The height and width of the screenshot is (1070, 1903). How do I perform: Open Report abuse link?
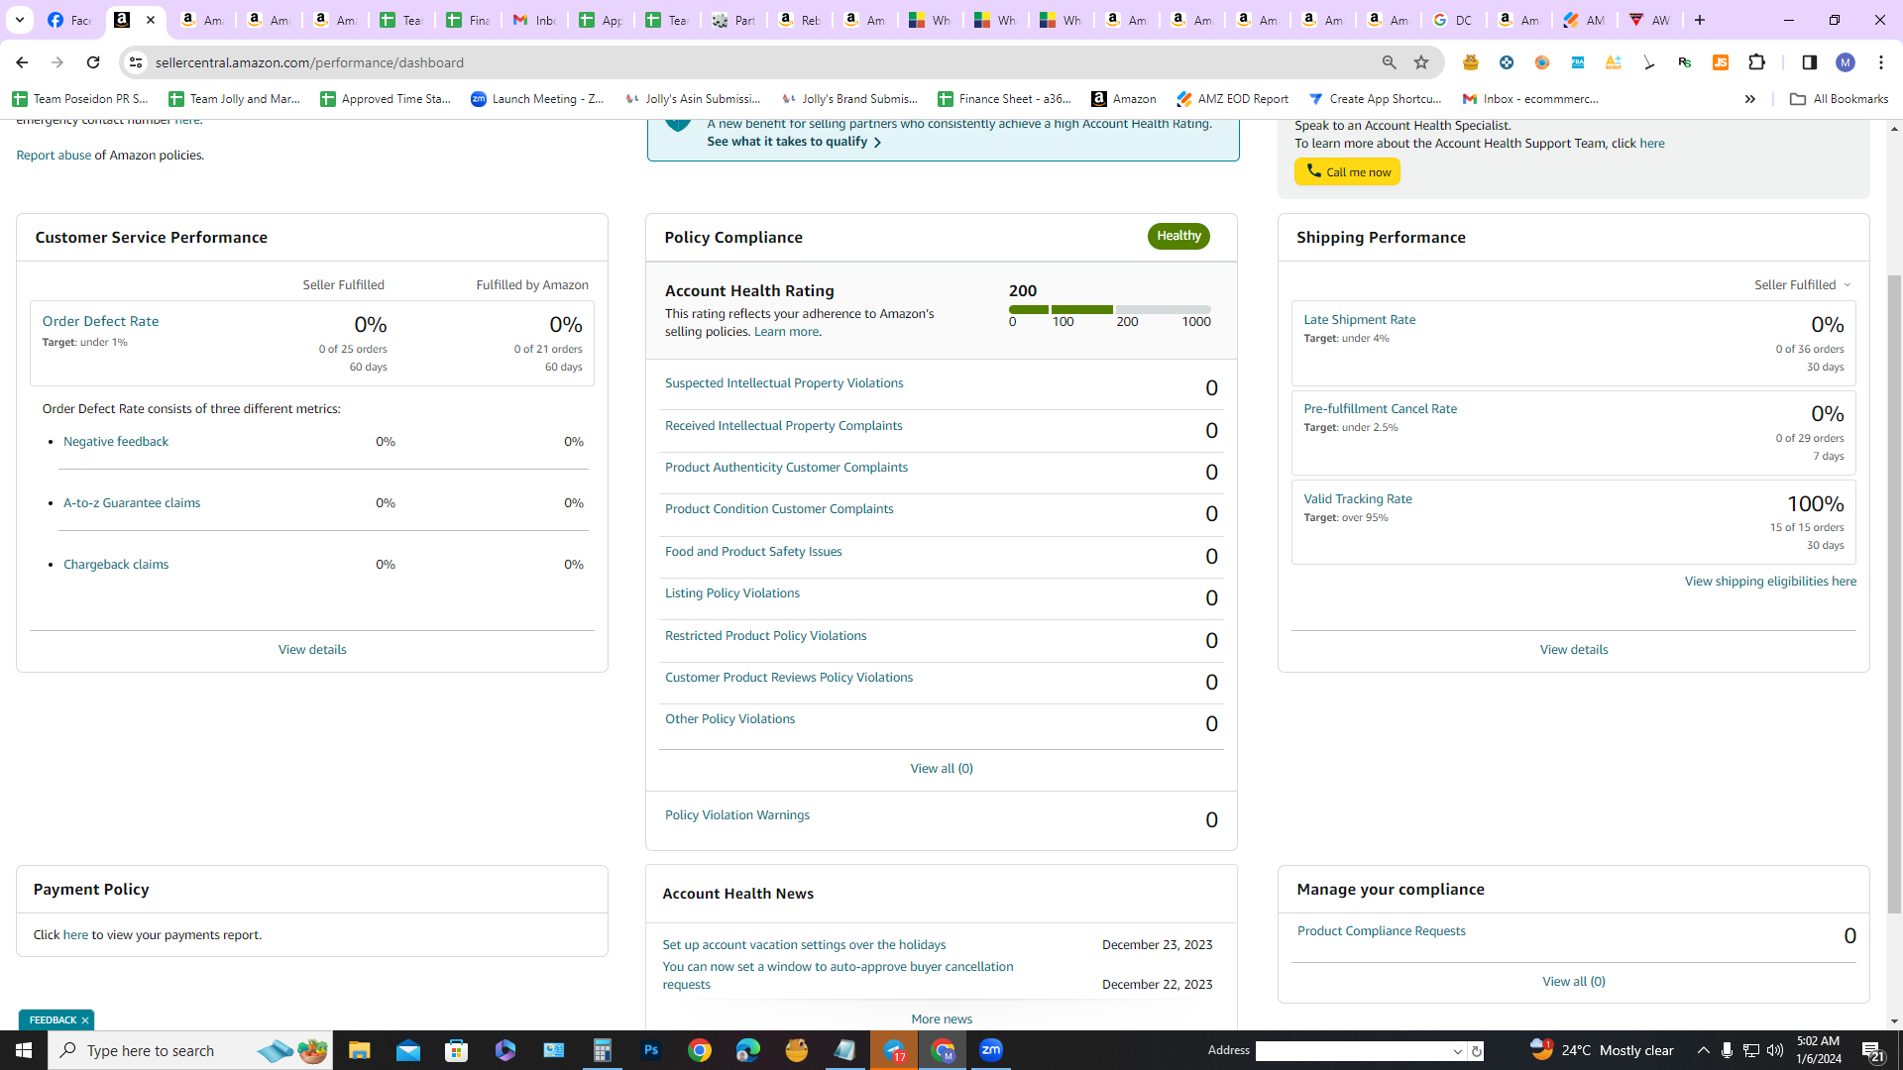coord(54,156)
